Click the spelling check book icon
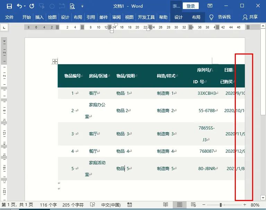266x210 pixels. [93, 205]
